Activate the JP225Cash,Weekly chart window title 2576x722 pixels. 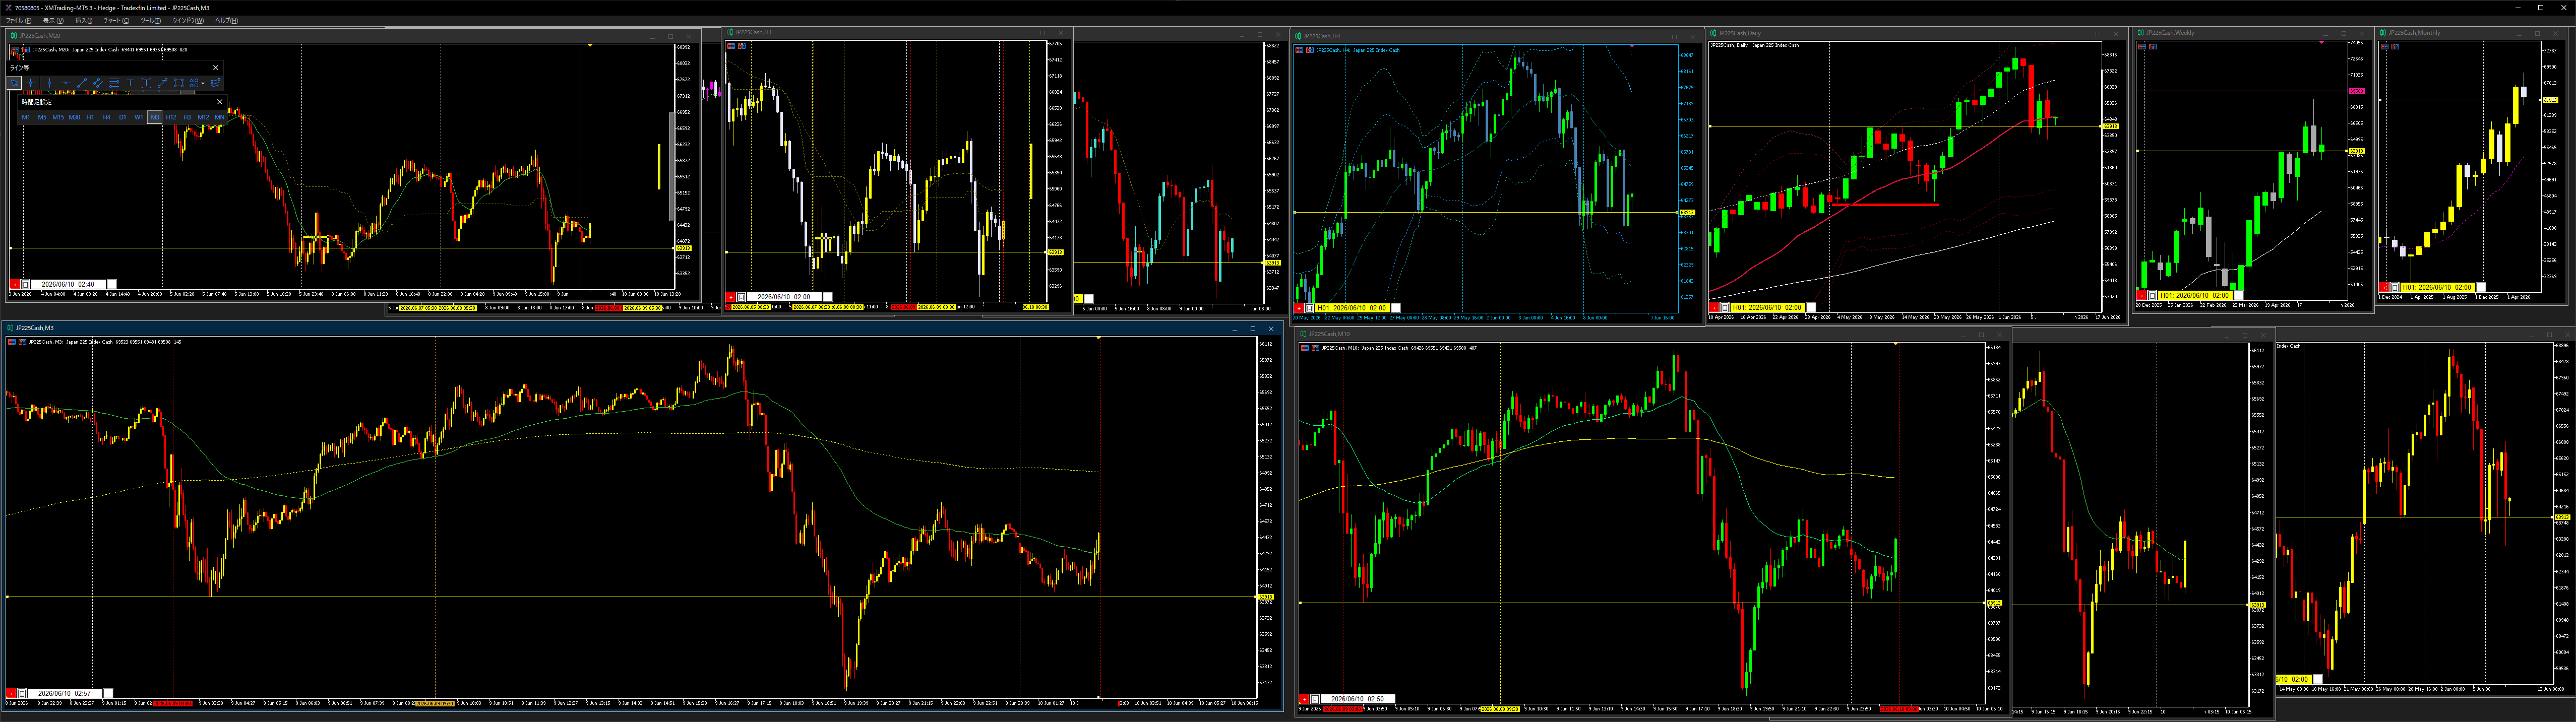click(2171, 33)
